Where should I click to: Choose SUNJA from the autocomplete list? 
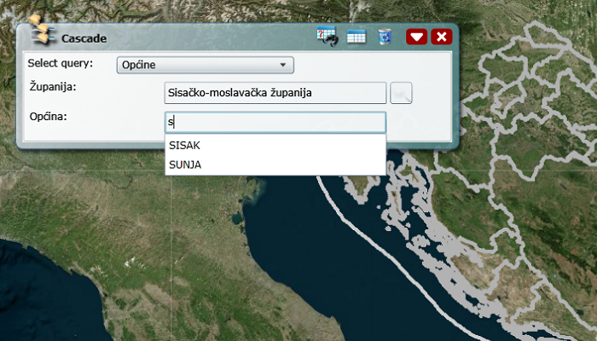pos(185,165)
